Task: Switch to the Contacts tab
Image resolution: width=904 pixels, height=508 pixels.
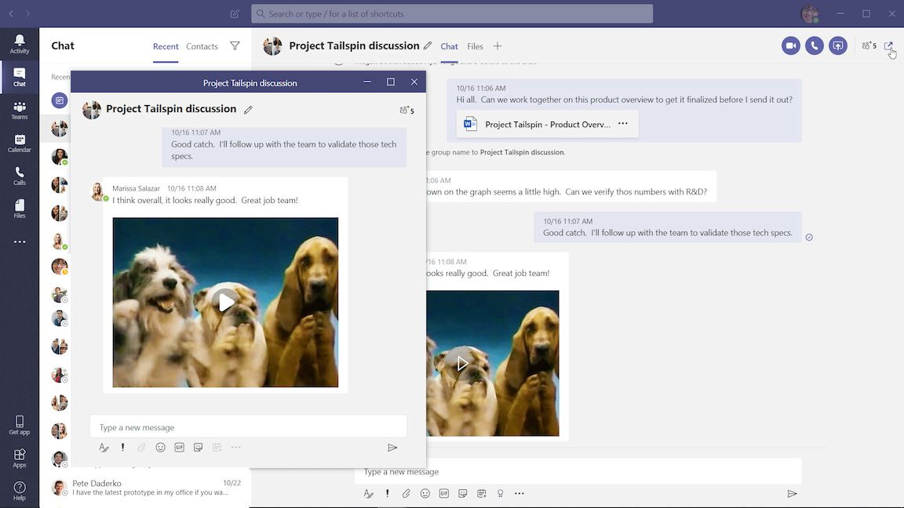Action: click(x=201, y=46)
